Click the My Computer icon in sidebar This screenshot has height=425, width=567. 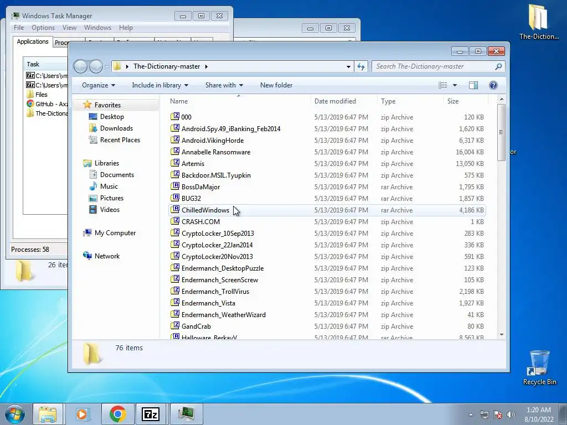(x=87, y=233)
